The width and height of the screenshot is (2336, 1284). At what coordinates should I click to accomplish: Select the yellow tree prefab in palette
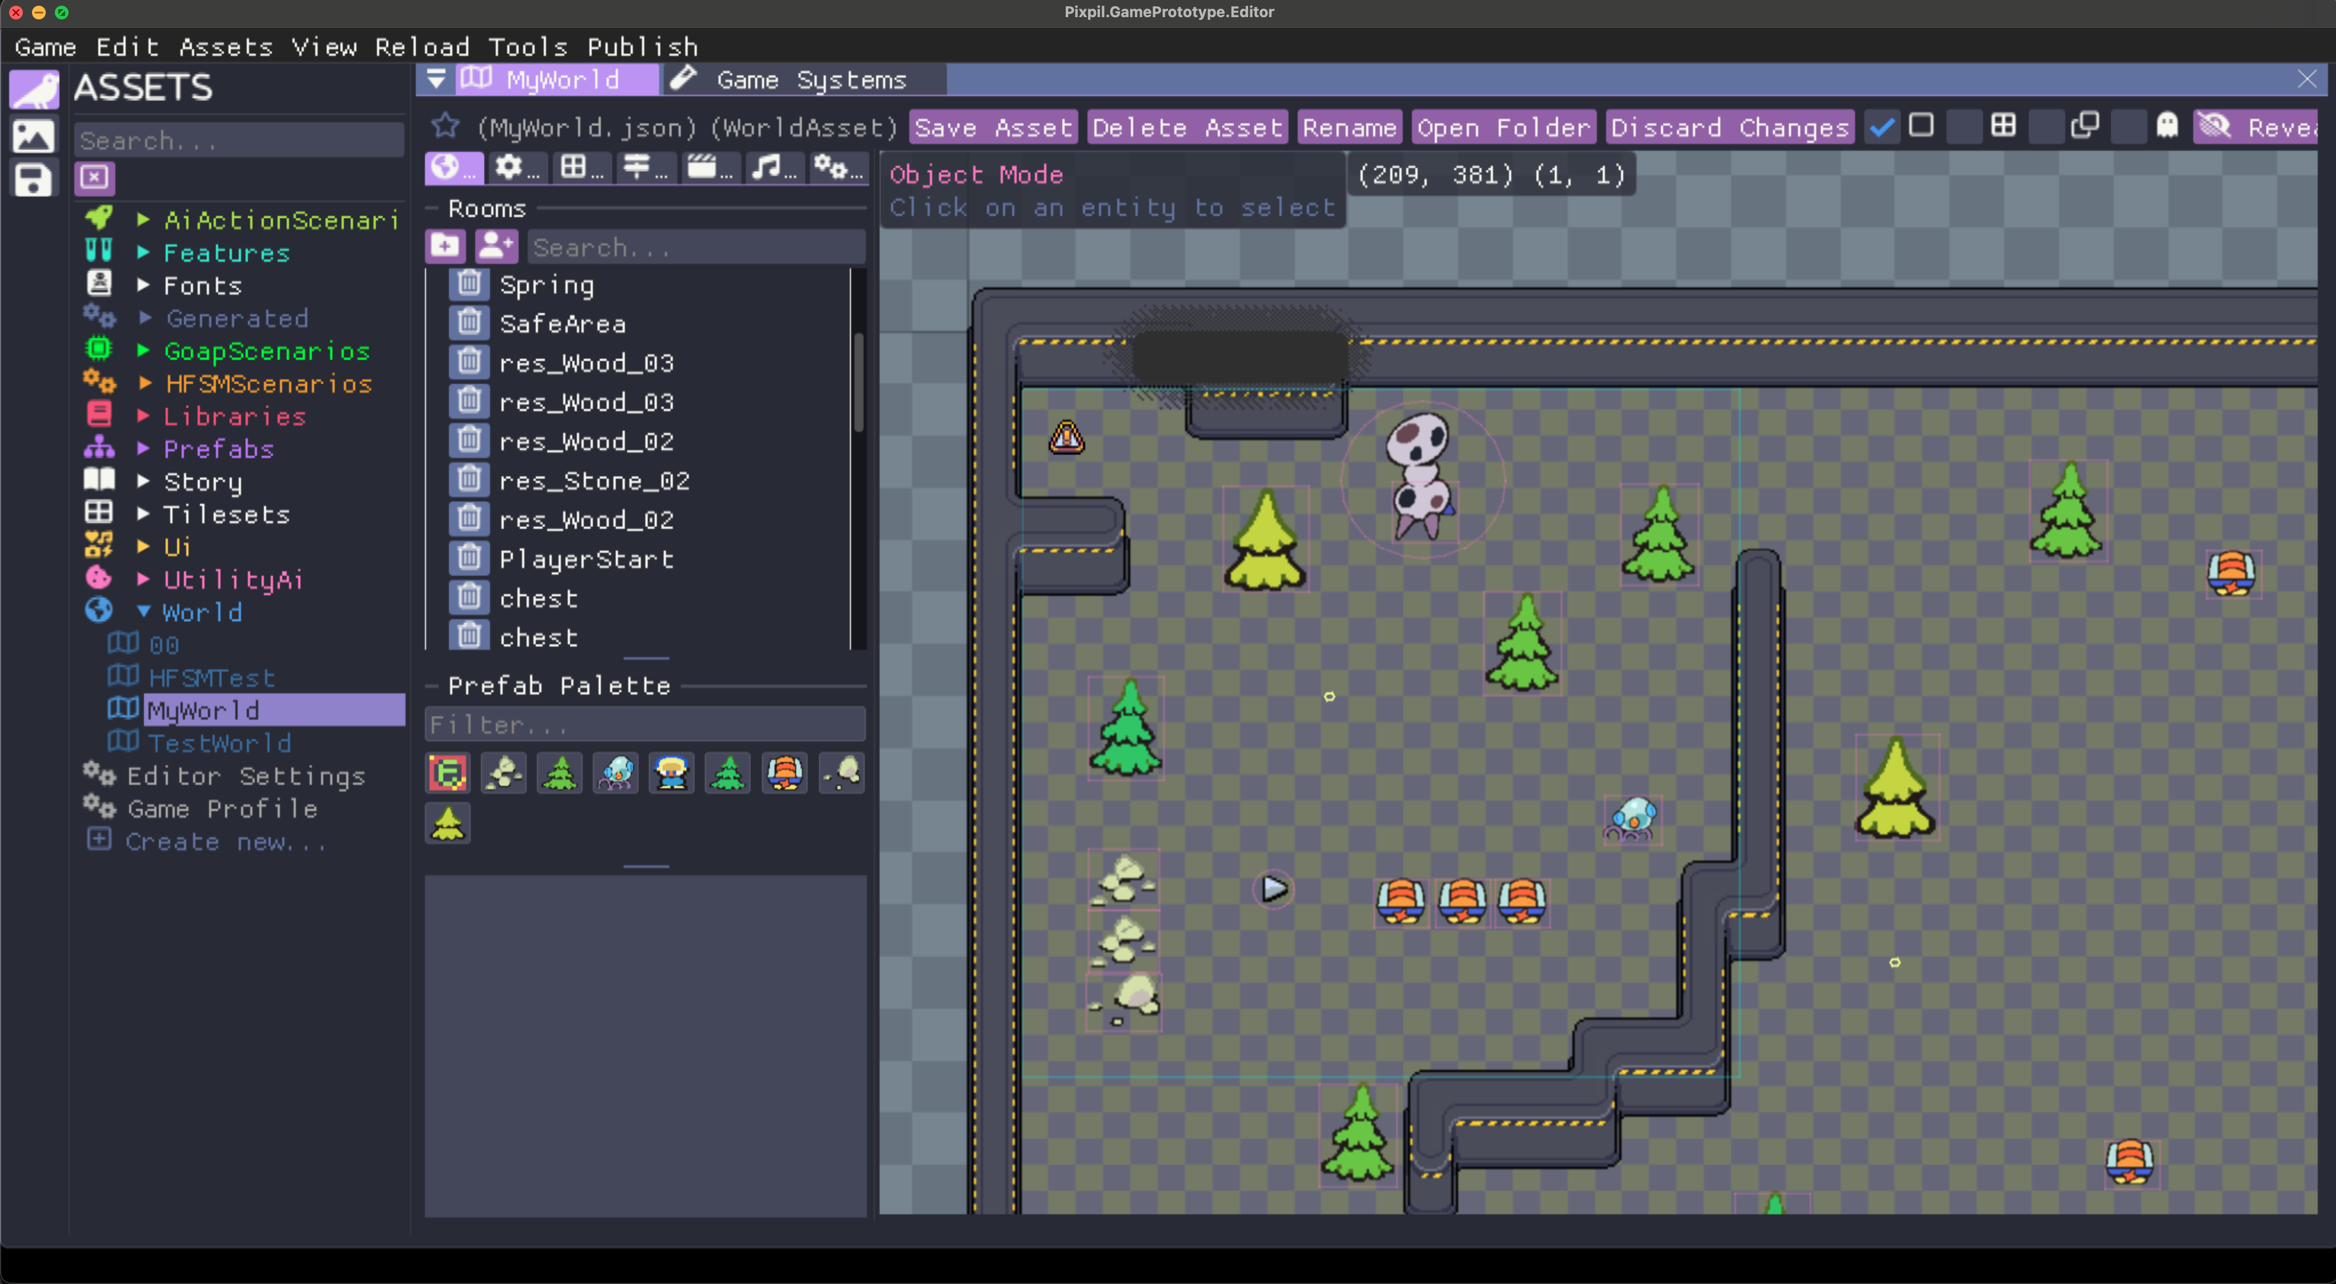tap(448, 824)
